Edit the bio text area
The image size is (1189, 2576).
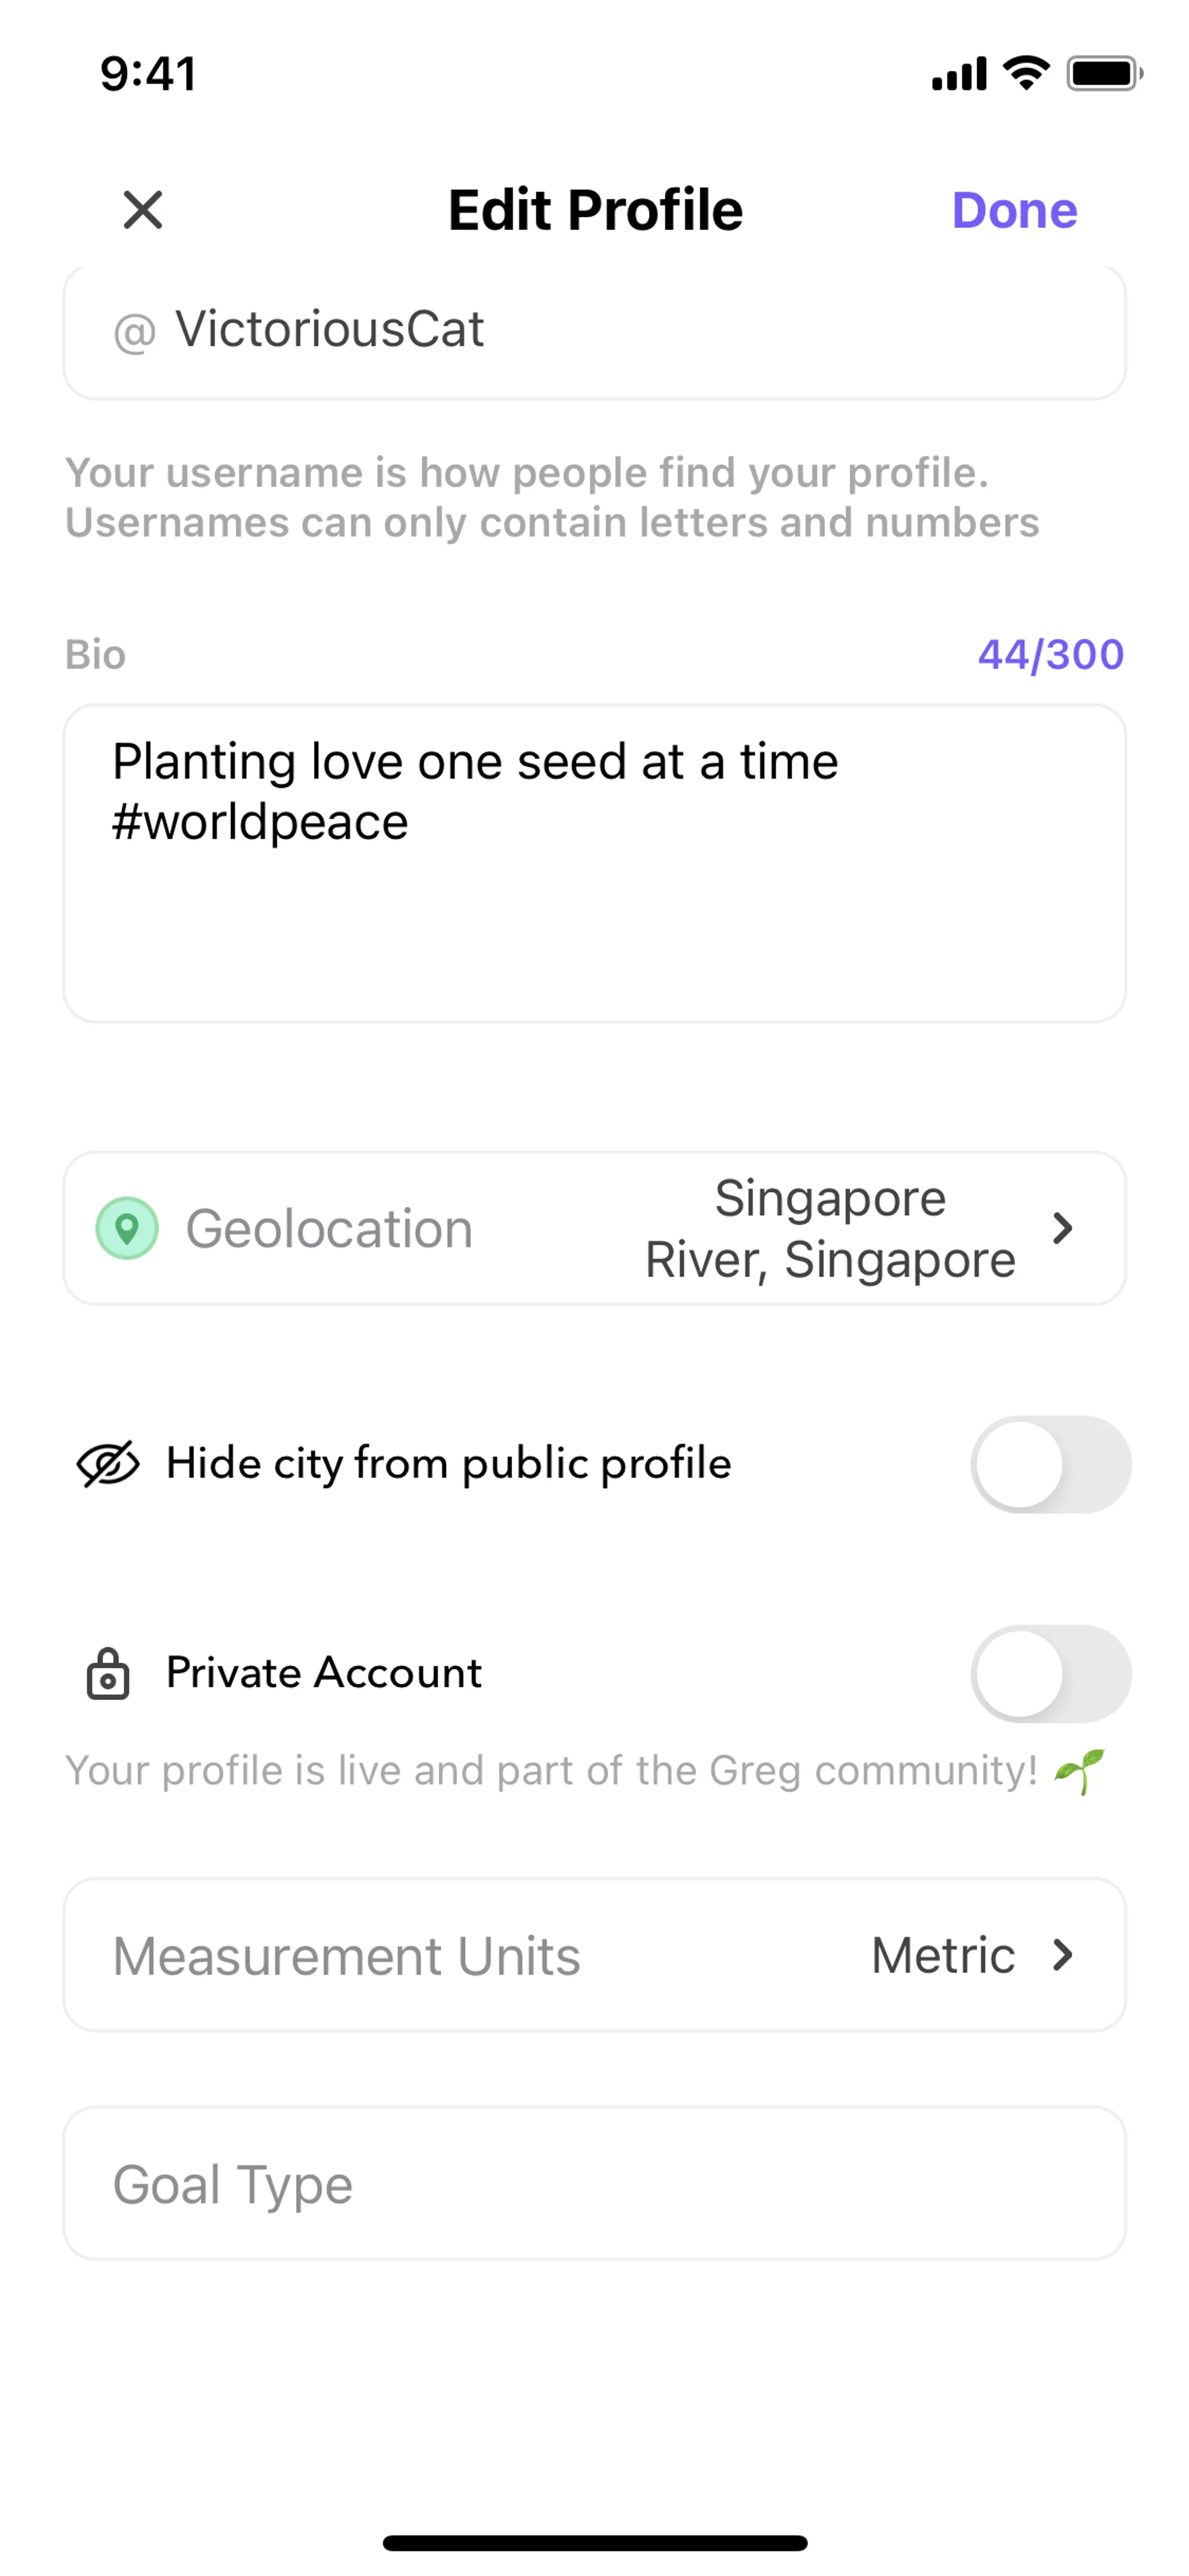coord(594,863)
